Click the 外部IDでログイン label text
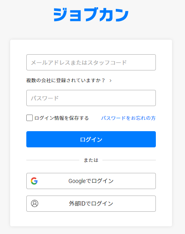This screenshot has height=234, width=185. [91, 204]
